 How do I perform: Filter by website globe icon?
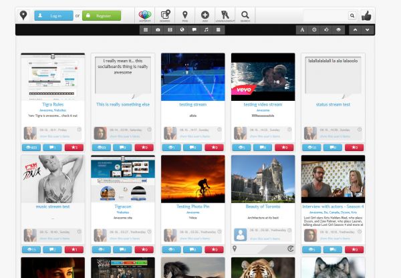coord(182,29)
